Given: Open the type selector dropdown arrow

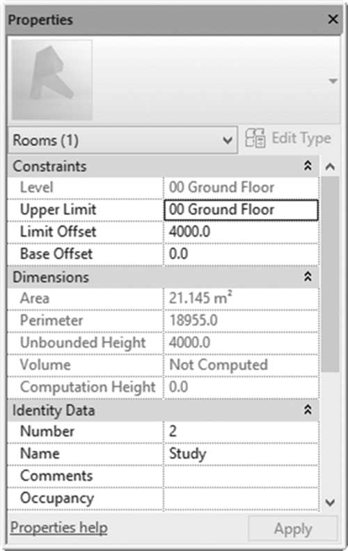Looking at the screenshot, I should (x=333, y=81).
